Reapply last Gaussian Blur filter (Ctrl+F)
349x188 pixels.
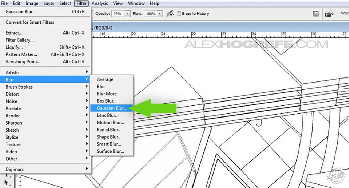[45, 12]
